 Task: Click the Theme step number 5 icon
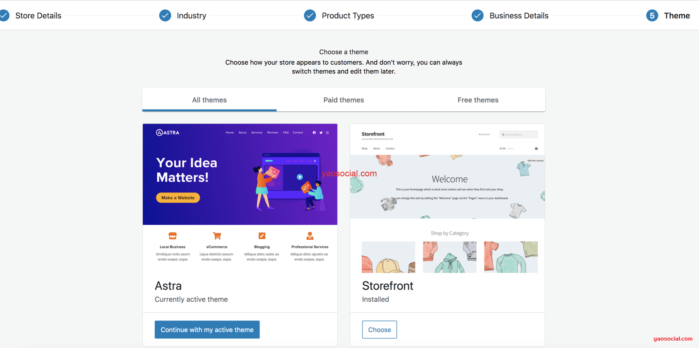pos(652,16)
